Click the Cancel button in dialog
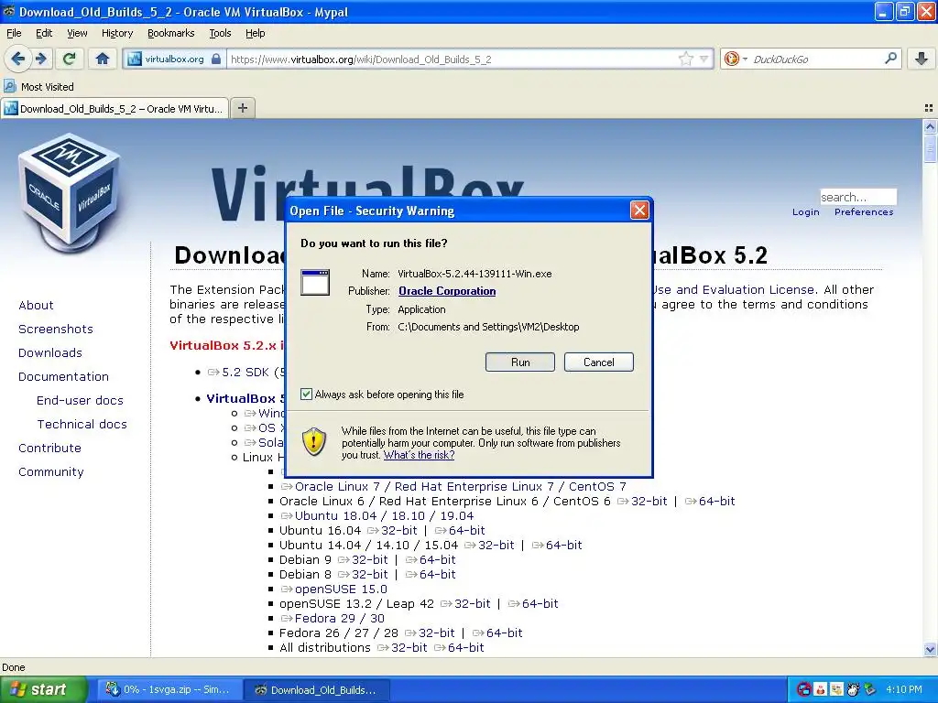Screen dimensions: 938x703 pos(598,362)
